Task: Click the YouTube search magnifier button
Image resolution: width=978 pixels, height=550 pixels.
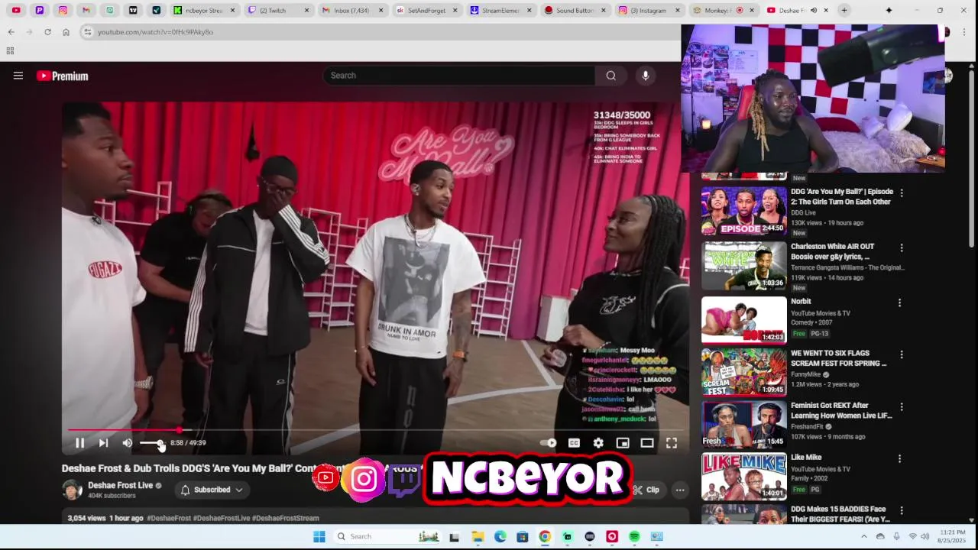Action: coord(610,76)
